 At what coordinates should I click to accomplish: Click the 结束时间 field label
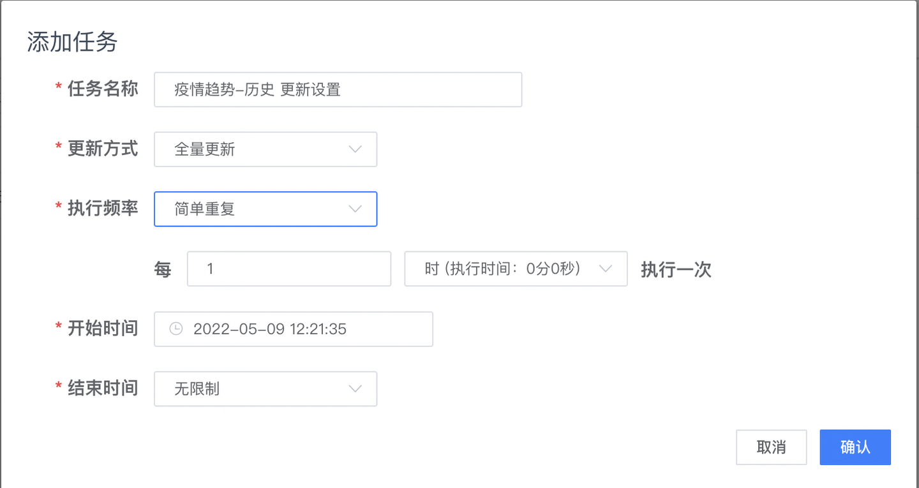[x=103, y=388]
